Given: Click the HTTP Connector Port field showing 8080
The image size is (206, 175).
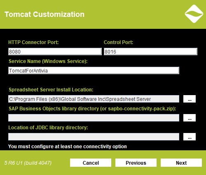Looking at the screenshot, I should (x=55, y=51).
